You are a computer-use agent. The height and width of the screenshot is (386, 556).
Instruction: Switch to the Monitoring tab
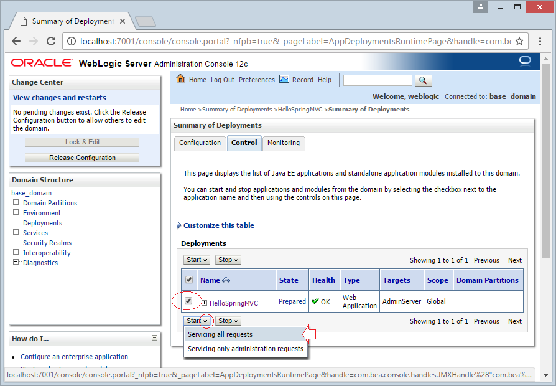(284, 143)
